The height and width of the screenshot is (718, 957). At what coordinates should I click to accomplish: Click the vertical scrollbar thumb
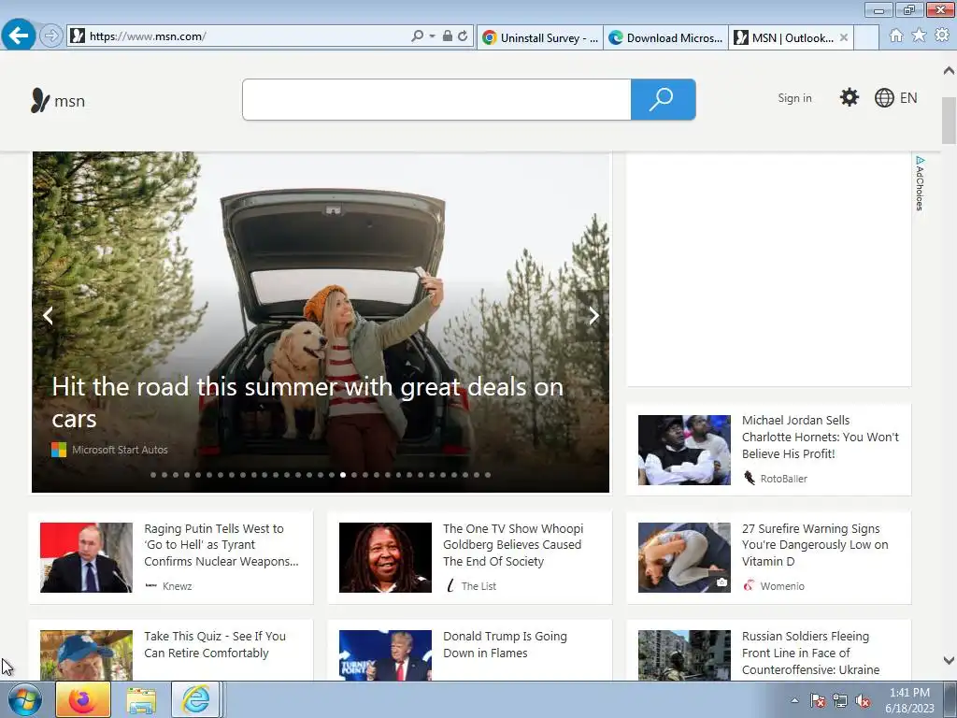949,121
